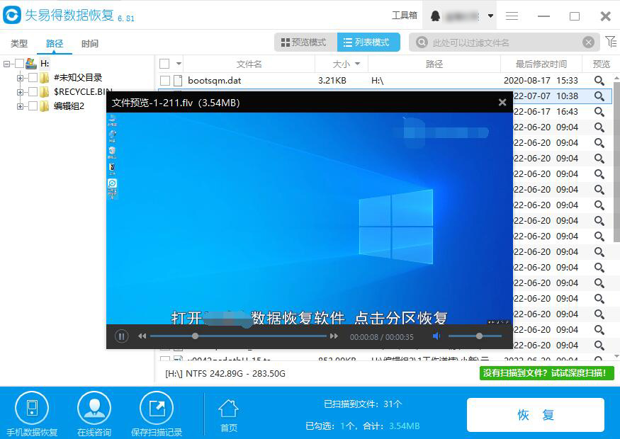
Task: Mute the preview player volume
Action: click(436, 336)
